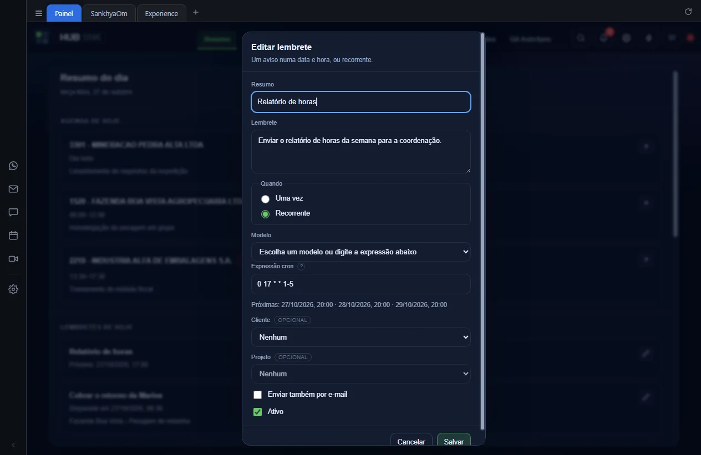Click into the Resumo input field

point(361,102)
